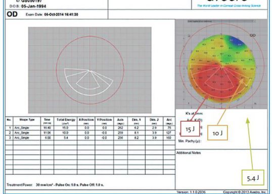Image resolution: width=272 pixels, height=194 pixels.
Task: Click the OD label on topography map
Action: 253,35
